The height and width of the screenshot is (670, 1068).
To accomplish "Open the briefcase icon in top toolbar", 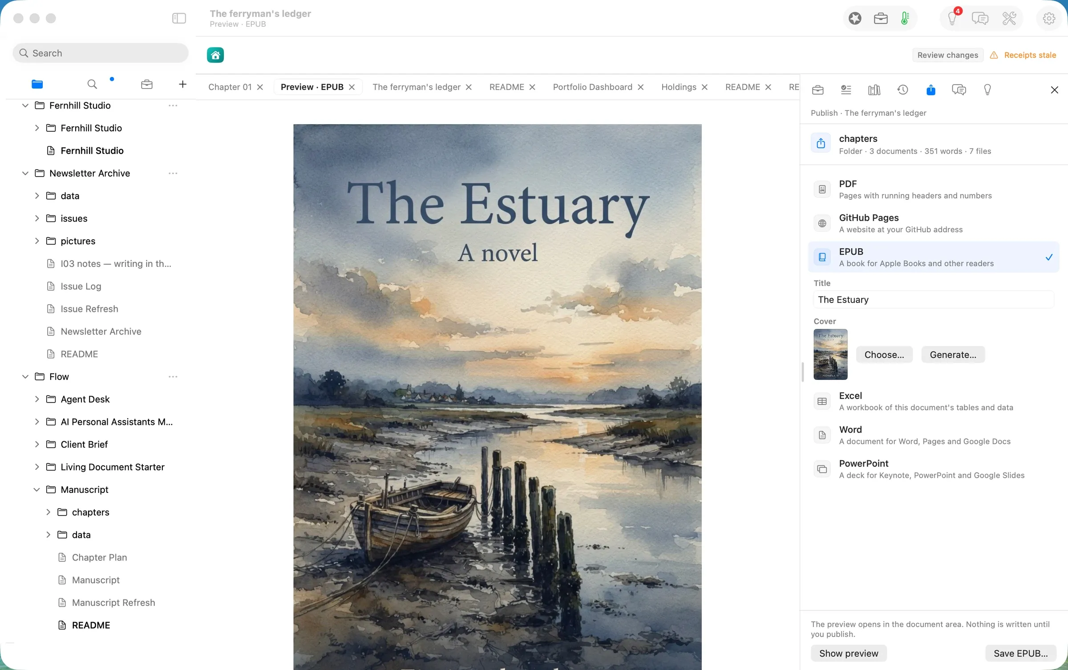I will 881,18.
